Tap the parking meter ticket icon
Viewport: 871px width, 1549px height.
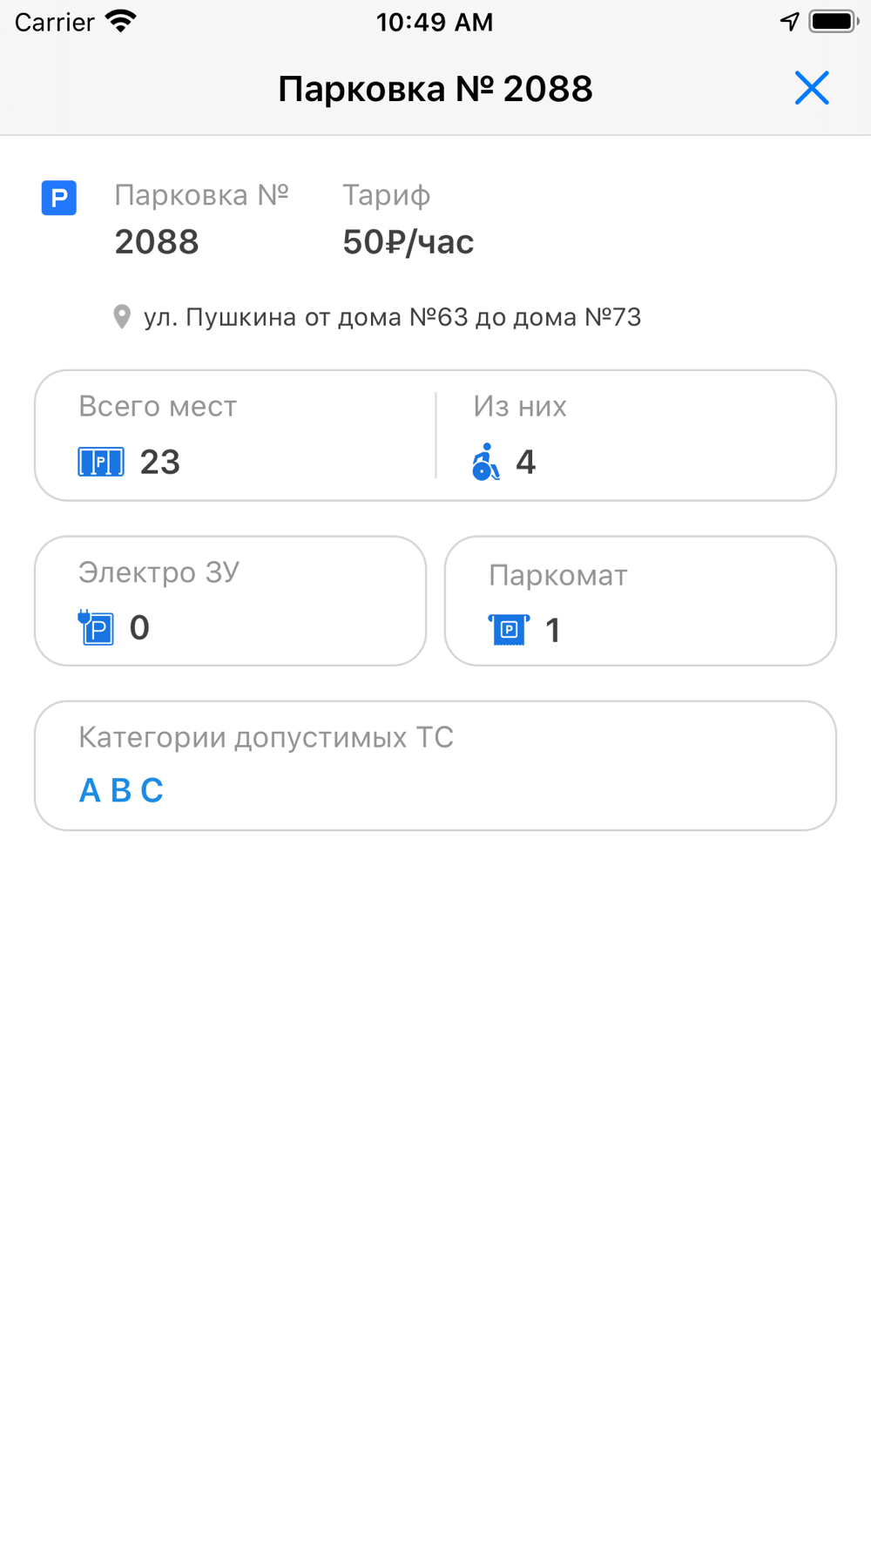coord(509,629)
